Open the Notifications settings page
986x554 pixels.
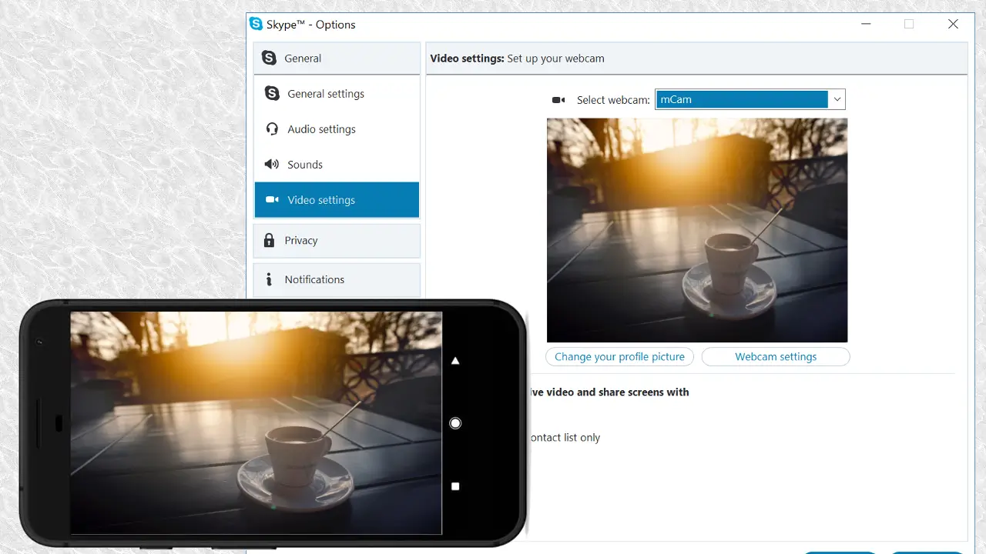click(x=337, y=279)
